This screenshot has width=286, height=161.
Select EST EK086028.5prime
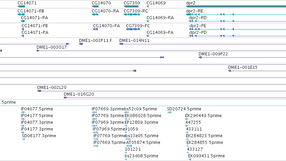143,116
